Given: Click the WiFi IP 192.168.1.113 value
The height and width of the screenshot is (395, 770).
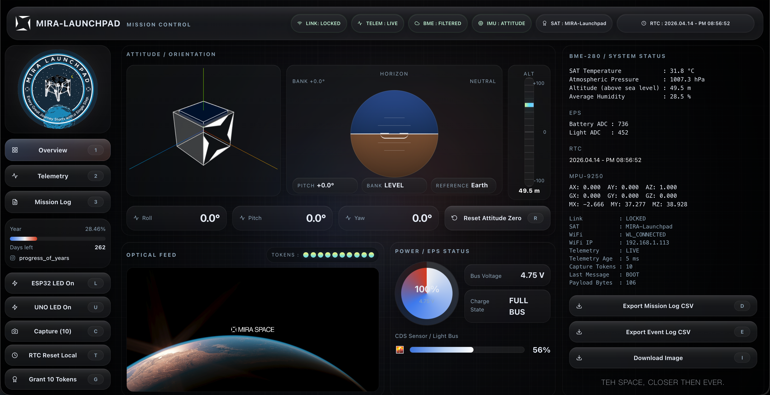Looking at the screenshot, I should point(648,243).
